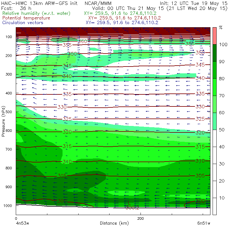Click the 1000 hPa pressure axis label
Screen dimensions: 229x229
click(8, 205)
